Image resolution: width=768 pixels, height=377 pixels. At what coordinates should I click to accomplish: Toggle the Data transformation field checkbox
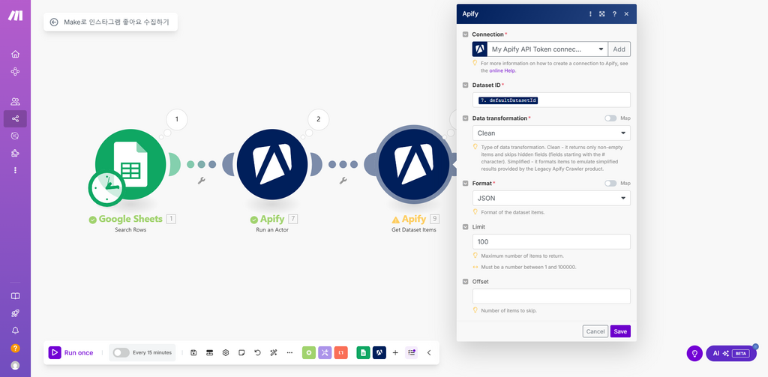click(465, 118)
